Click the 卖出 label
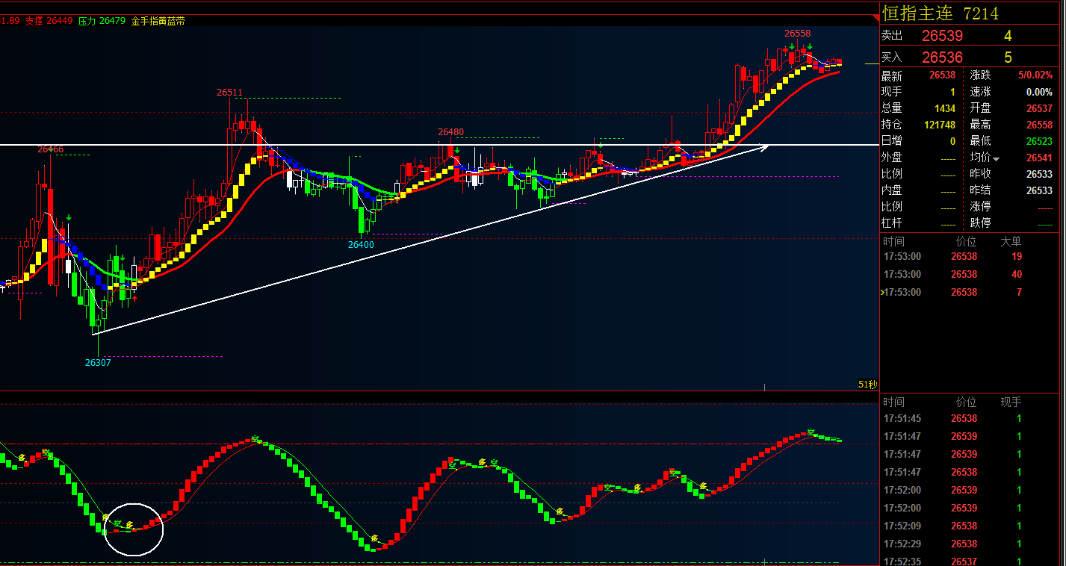 click(892, 36)
